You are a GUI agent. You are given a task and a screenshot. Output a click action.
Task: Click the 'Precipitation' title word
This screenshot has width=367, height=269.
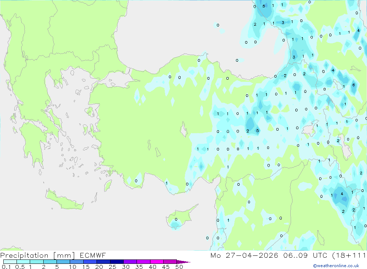tap(24, 255)
